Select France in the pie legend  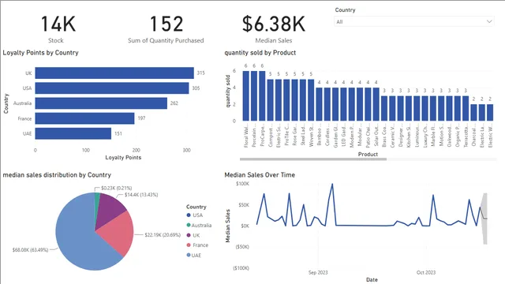point(197,245)
